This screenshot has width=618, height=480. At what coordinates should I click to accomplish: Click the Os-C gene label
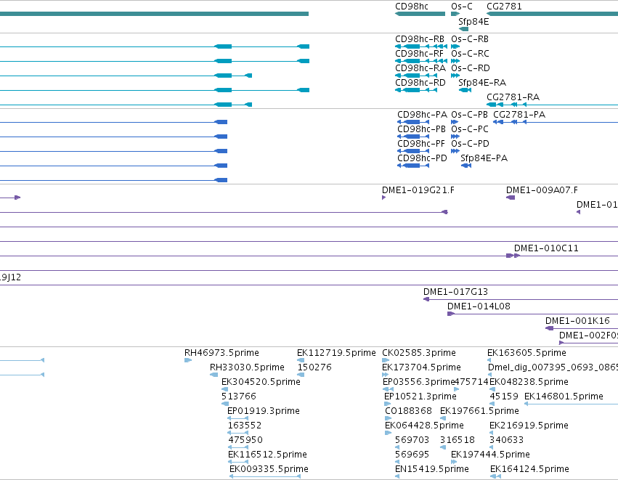point(462,7)
